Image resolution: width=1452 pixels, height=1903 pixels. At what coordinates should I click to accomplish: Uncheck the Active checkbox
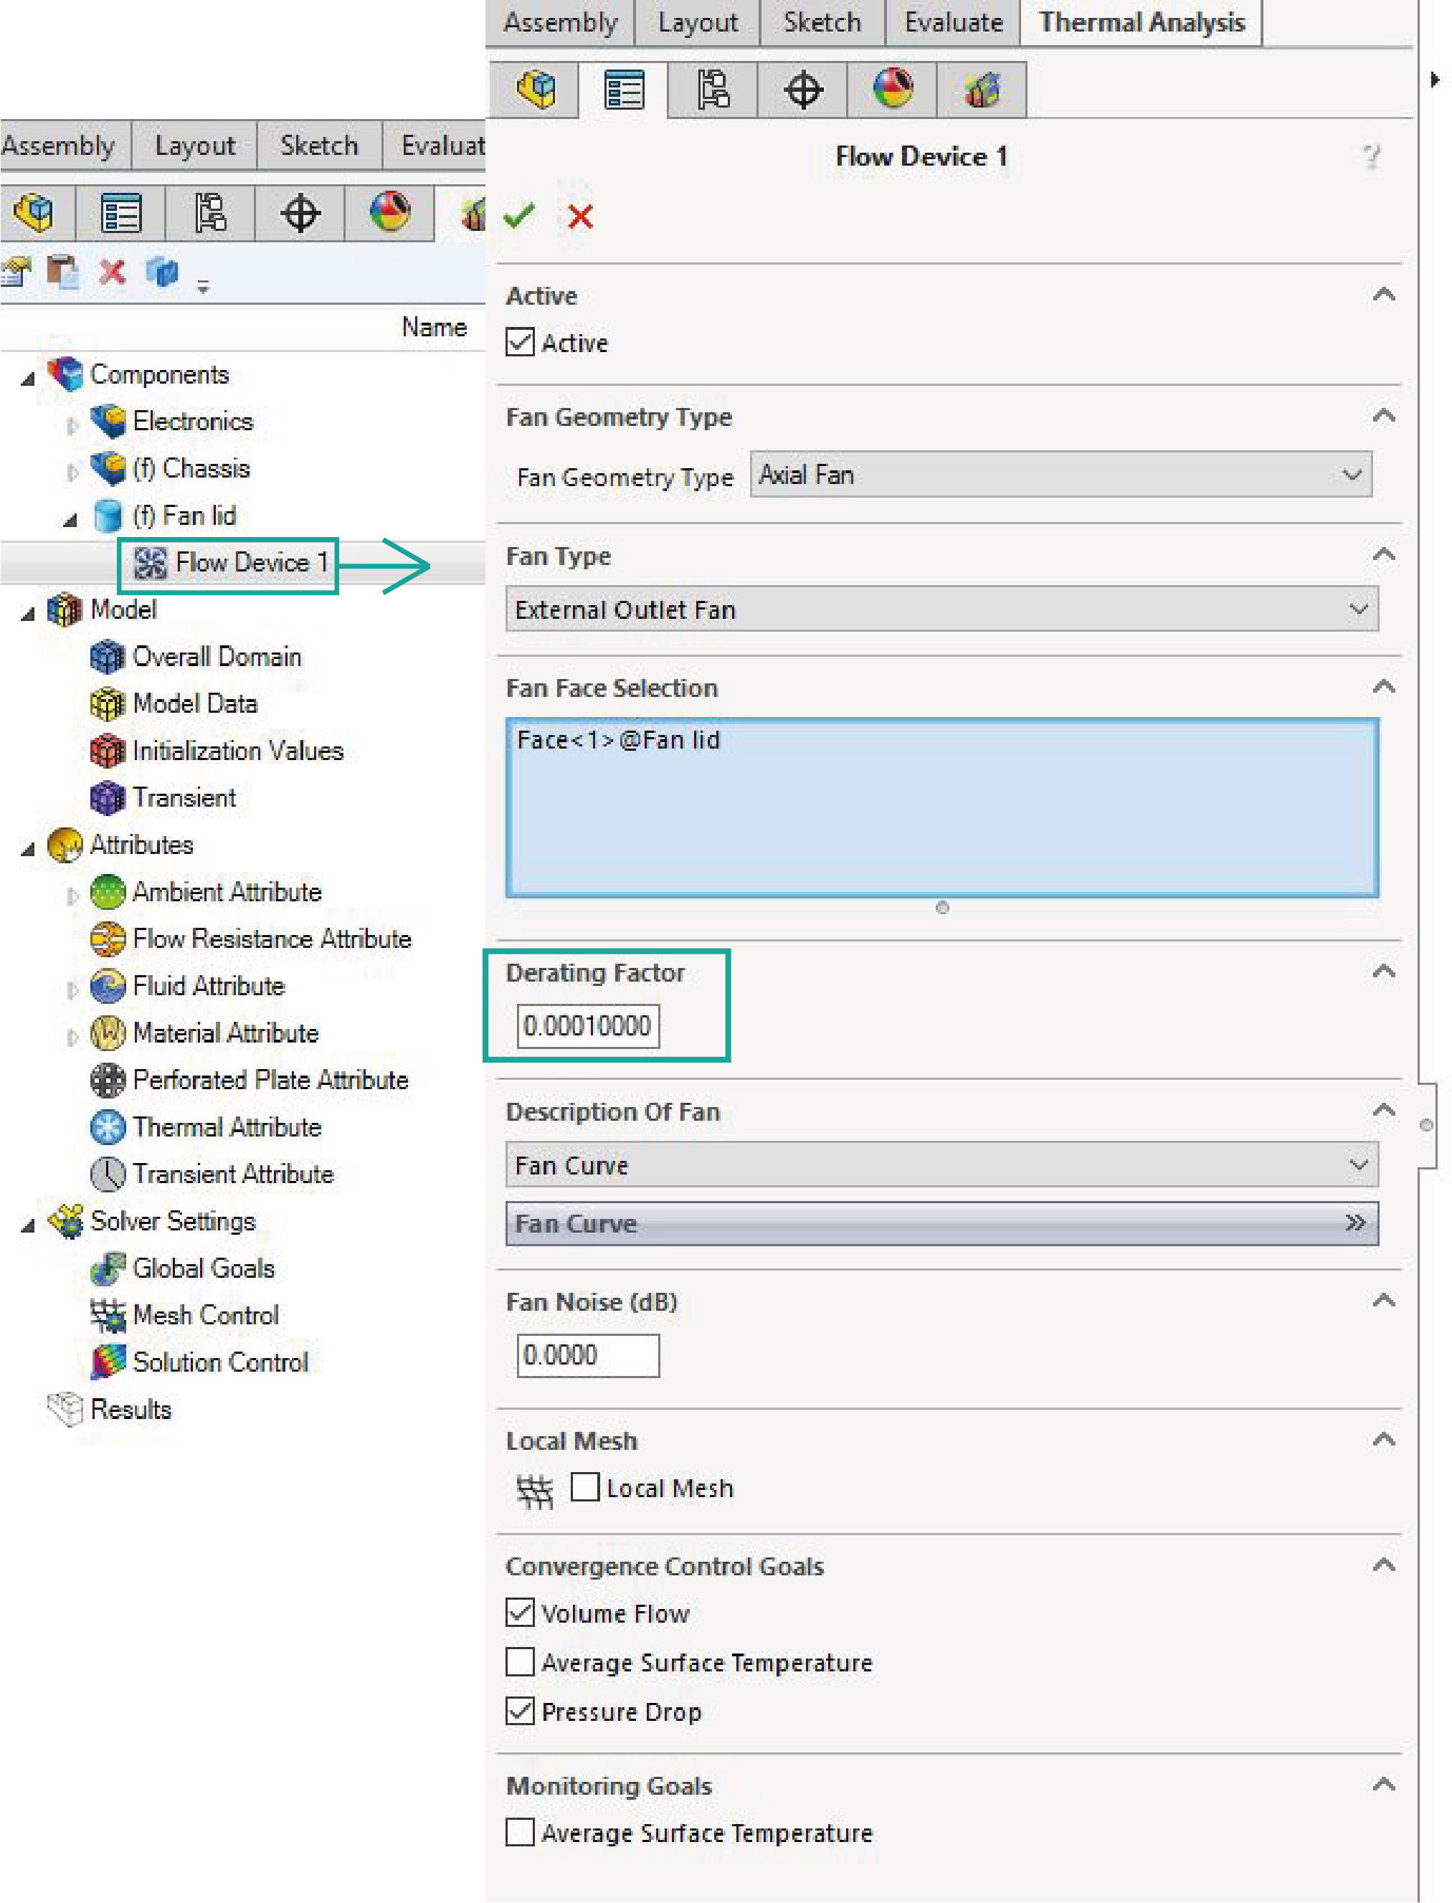tap(521, 342)
